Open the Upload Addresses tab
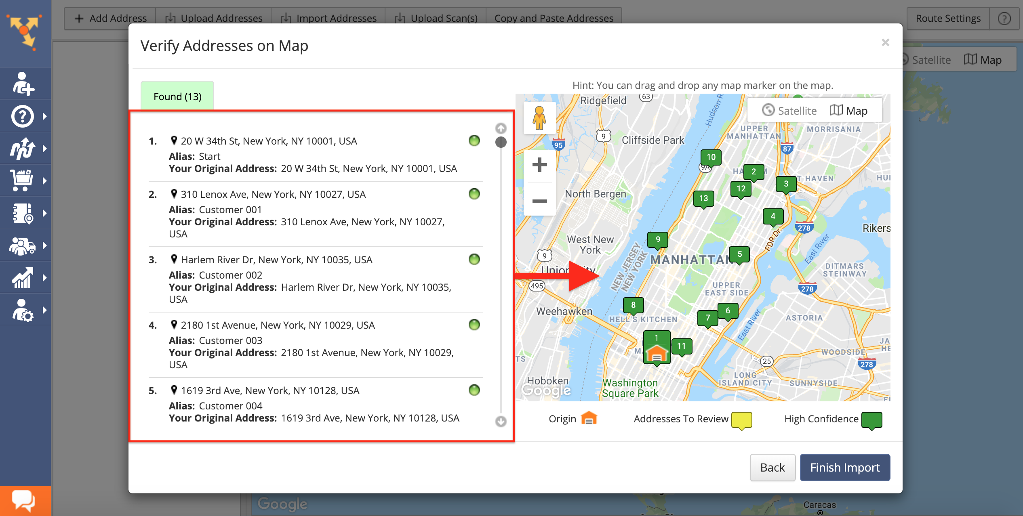 click(213, 19)
